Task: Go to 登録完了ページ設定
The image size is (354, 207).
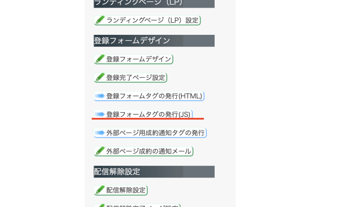Action: tap(130, 78)
